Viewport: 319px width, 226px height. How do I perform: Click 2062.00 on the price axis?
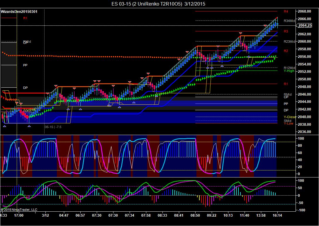(x=304, y=34)
